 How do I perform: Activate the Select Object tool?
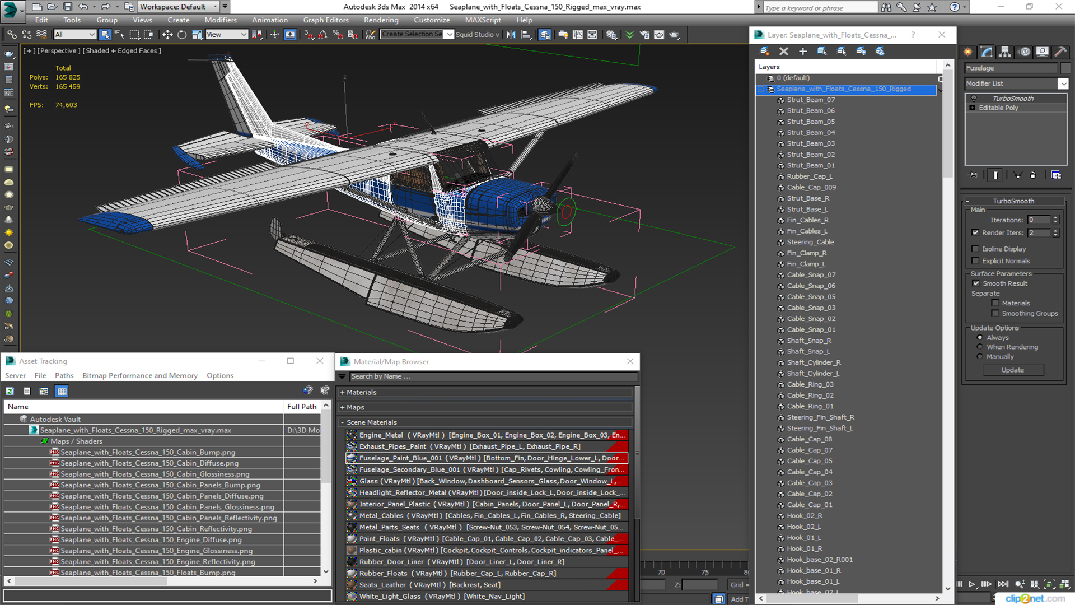105,35
